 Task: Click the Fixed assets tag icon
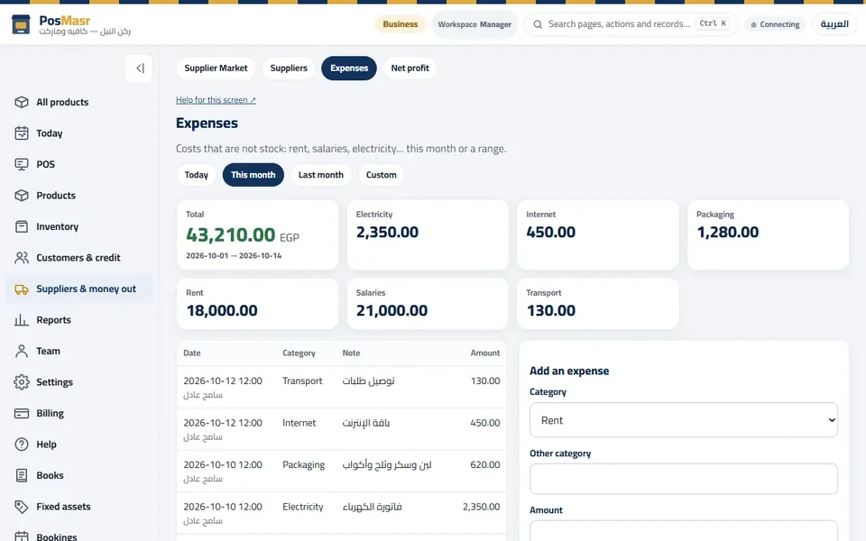[22, 506]
